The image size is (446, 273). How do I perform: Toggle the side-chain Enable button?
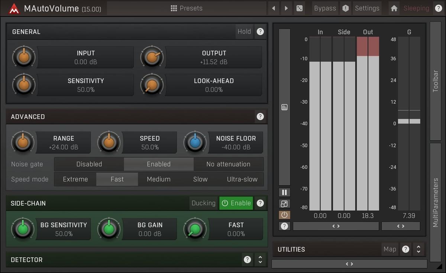(236, 203)
